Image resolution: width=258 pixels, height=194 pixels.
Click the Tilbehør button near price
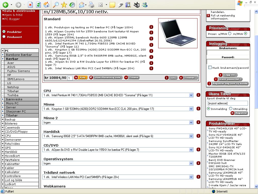coord(188,78)
